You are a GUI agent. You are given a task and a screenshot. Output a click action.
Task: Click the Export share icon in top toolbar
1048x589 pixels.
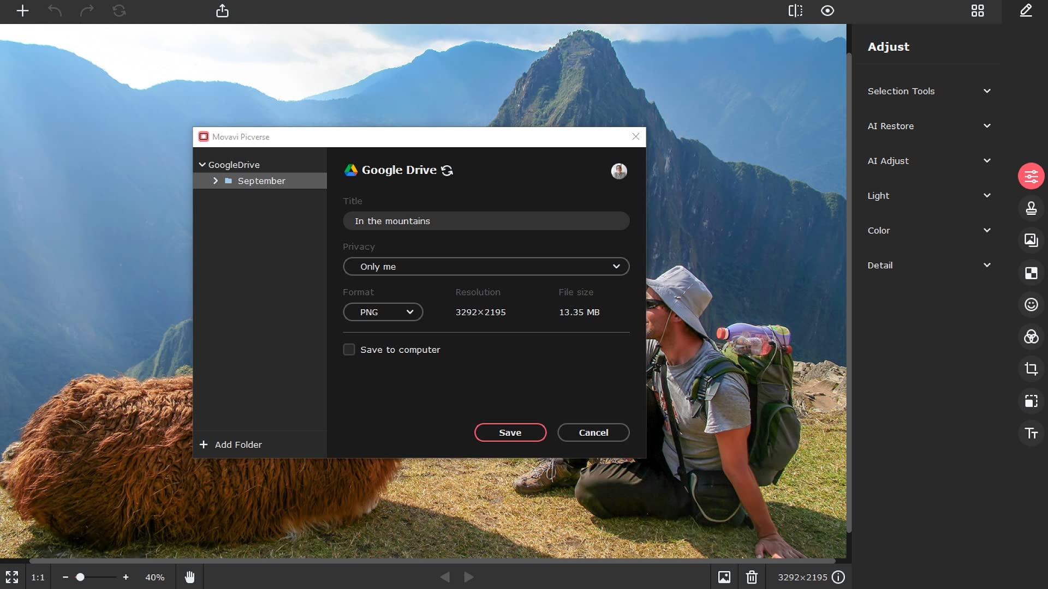pos(222,11)
